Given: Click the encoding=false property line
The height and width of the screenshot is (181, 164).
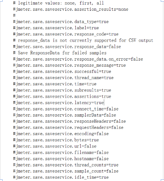Looking at the screenshot, I should (61, 134).
